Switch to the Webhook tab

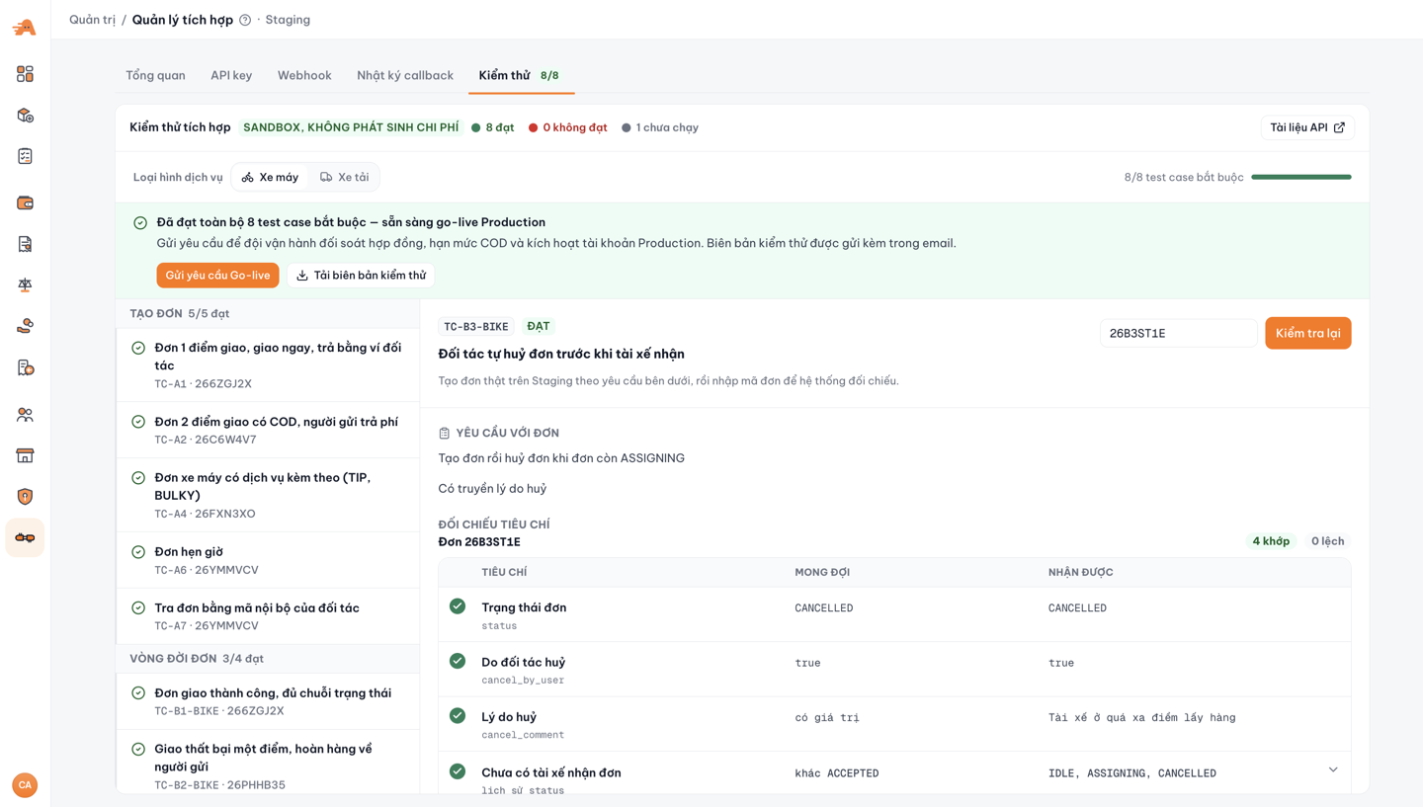304,75
